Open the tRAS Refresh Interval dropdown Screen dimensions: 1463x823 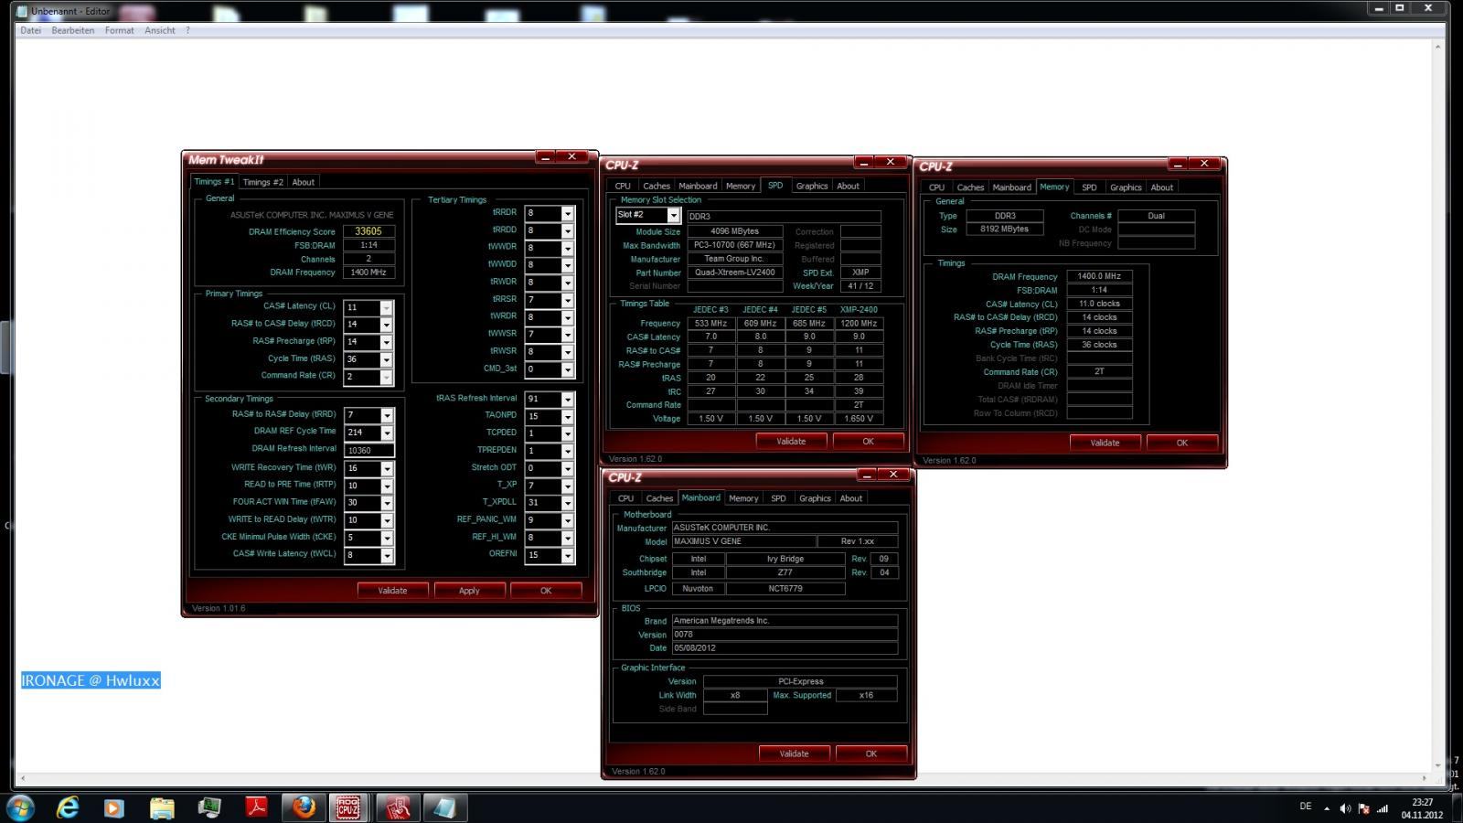click(567, 400)
